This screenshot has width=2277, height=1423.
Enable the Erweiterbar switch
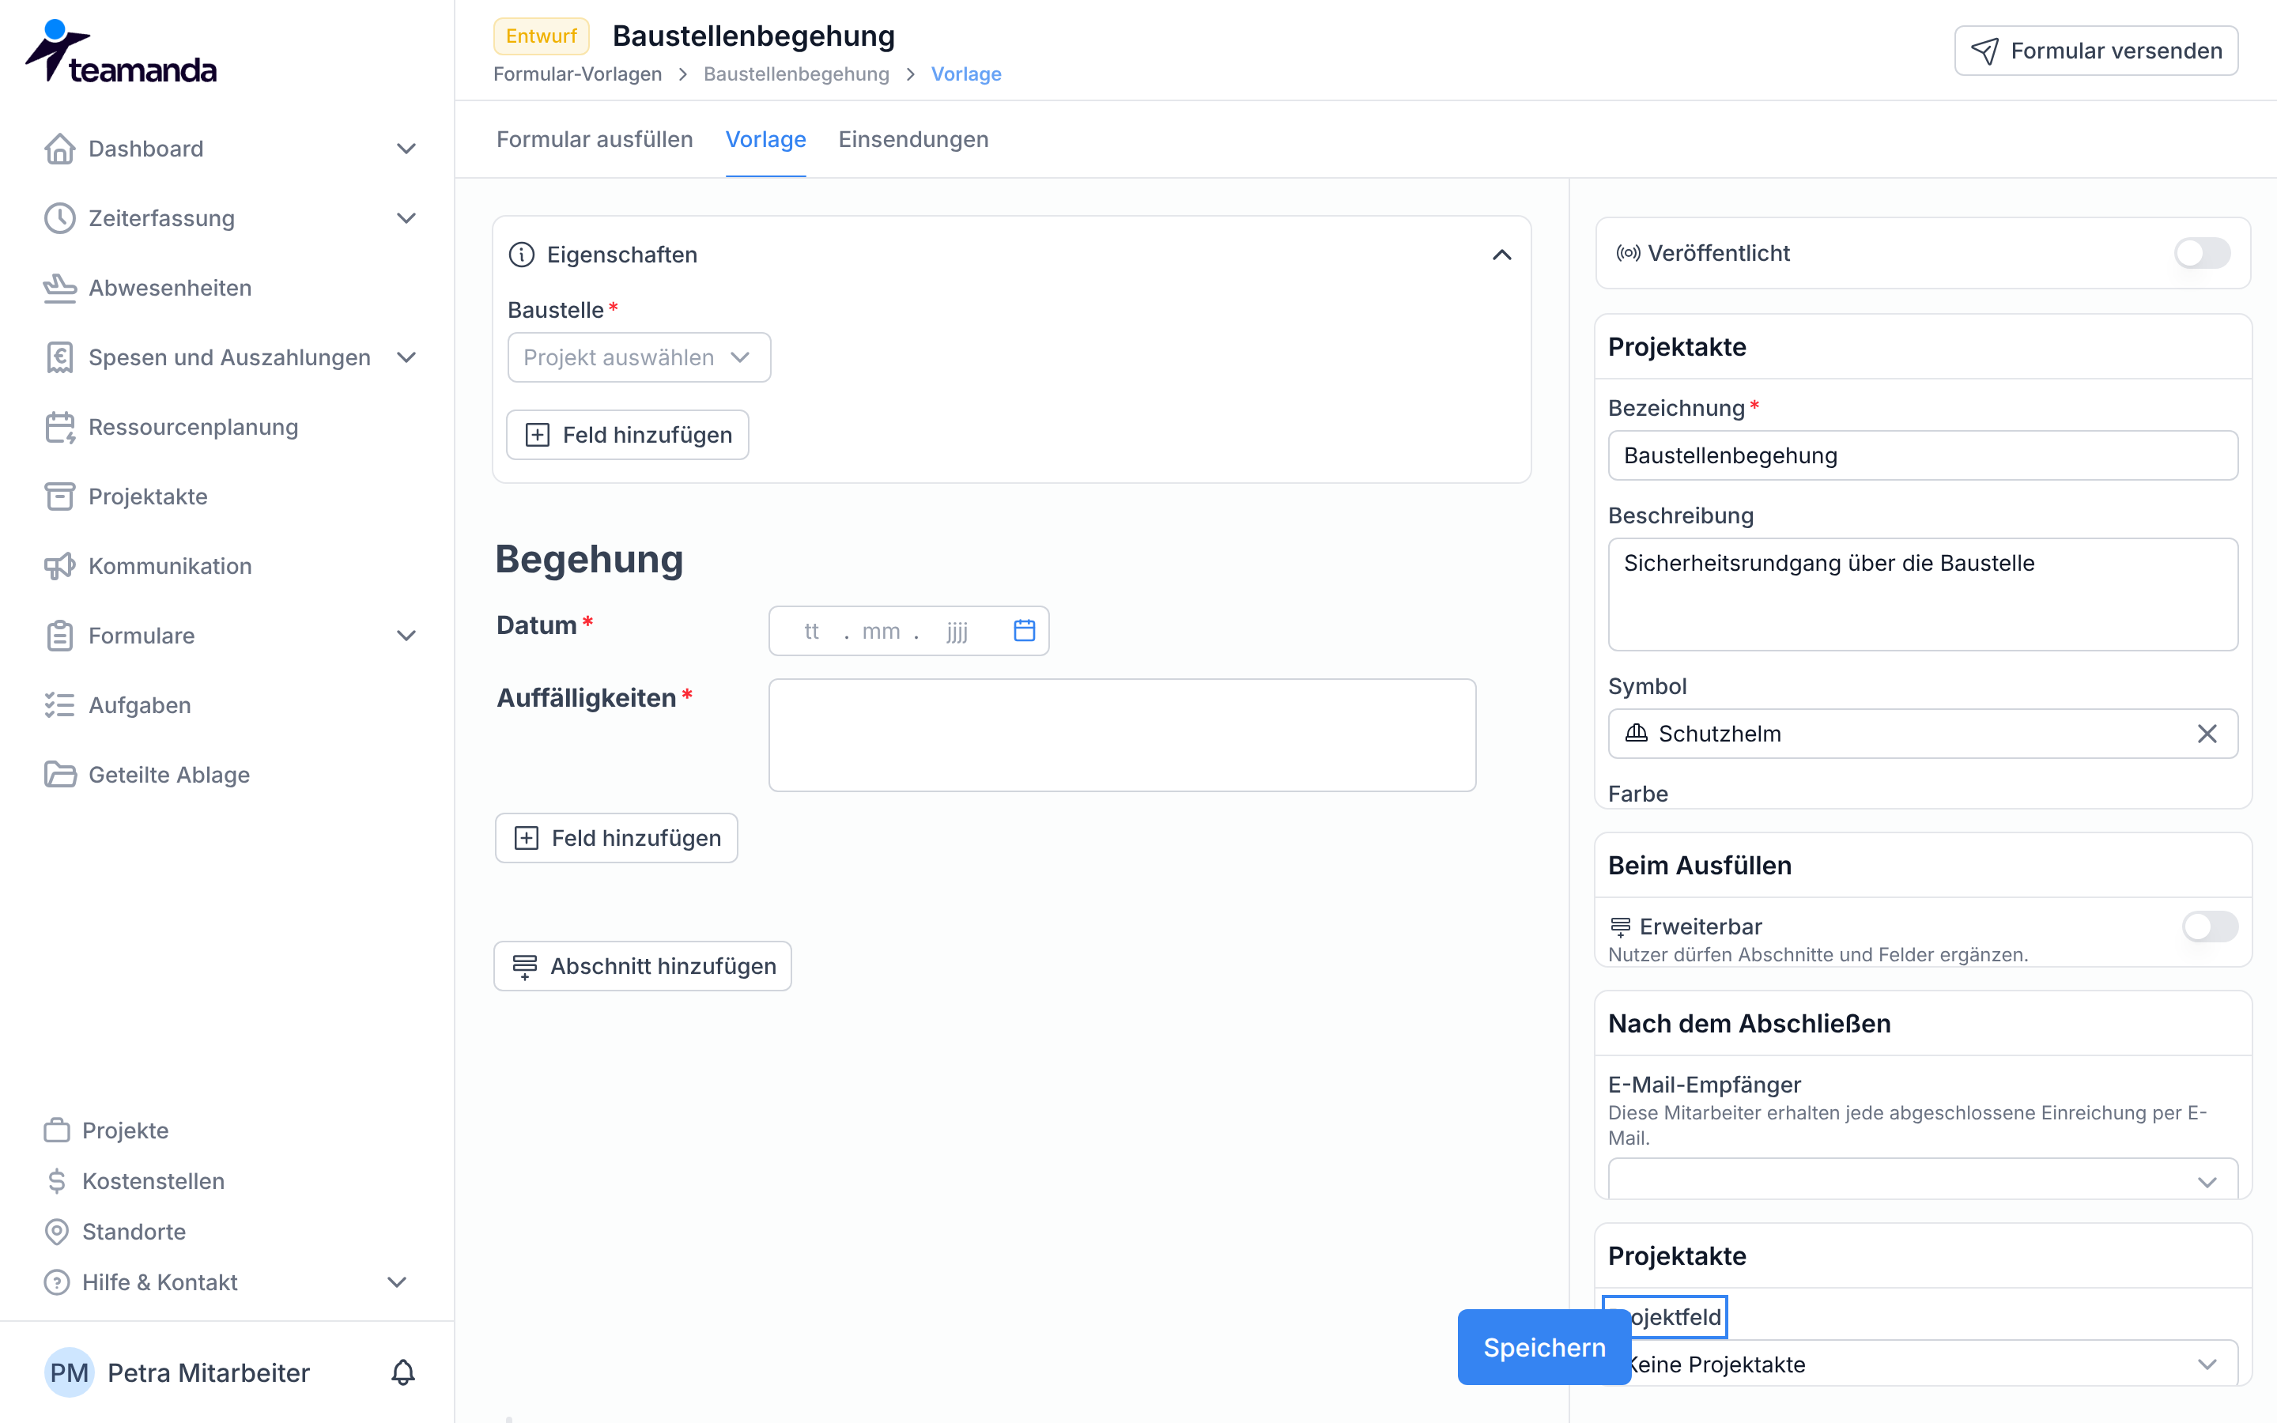(2209, 927)
